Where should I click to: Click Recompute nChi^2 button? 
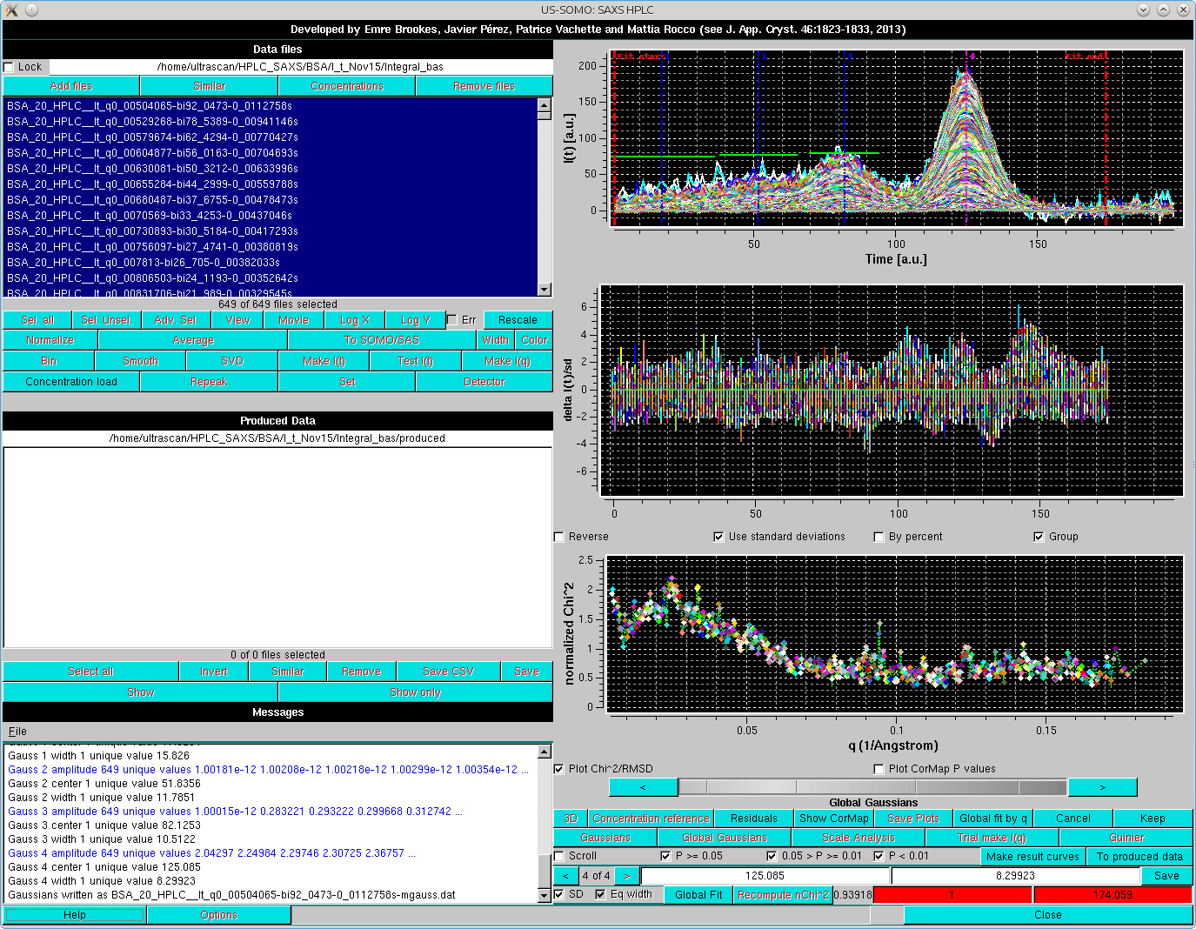783,894
